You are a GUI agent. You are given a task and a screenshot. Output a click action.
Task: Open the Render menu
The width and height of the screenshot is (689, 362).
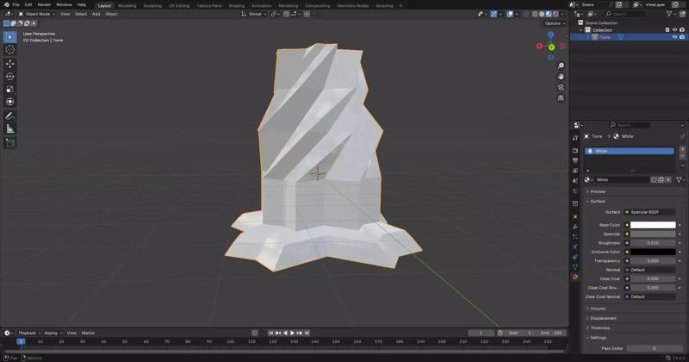(x=44, y=4)
